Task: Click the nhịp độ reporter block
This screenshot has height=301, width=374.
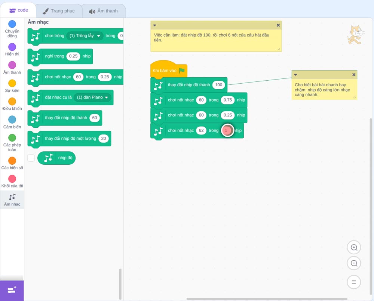Action: click(56, 158)
